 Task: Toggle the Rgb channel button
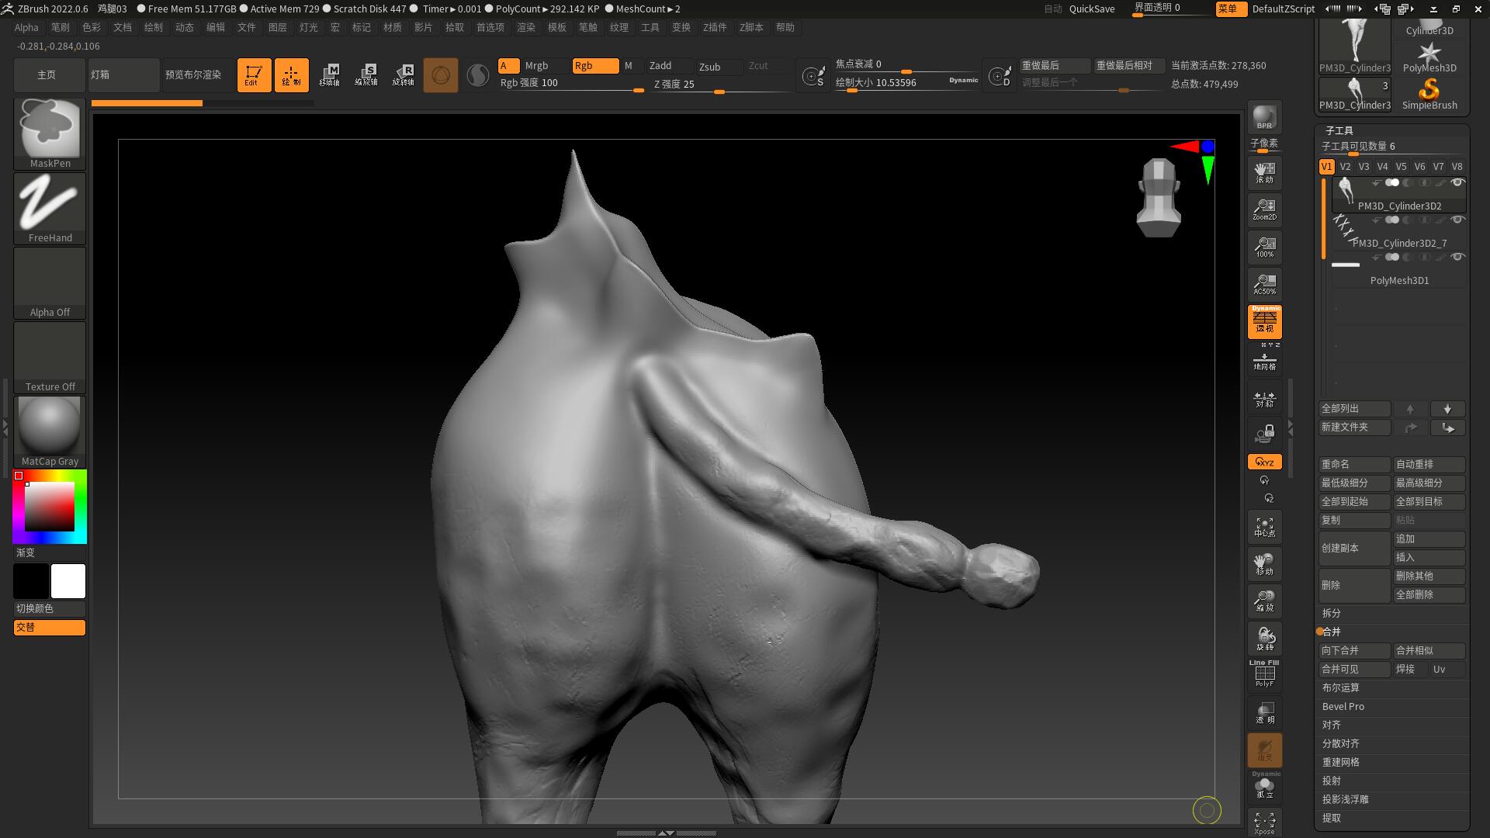click(x=595, y=66)
